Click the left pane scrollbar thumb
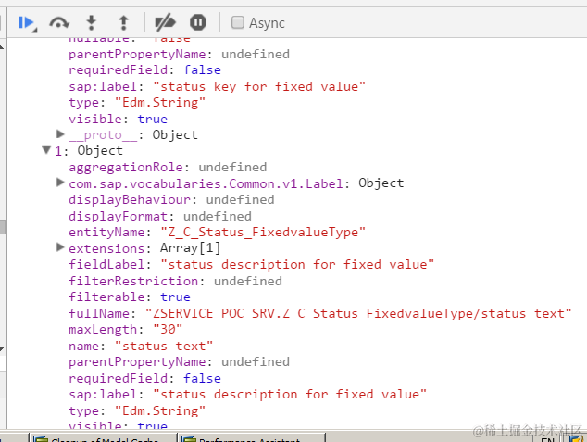Viewport: 587px width, 442px height. [x=3, y=227]
